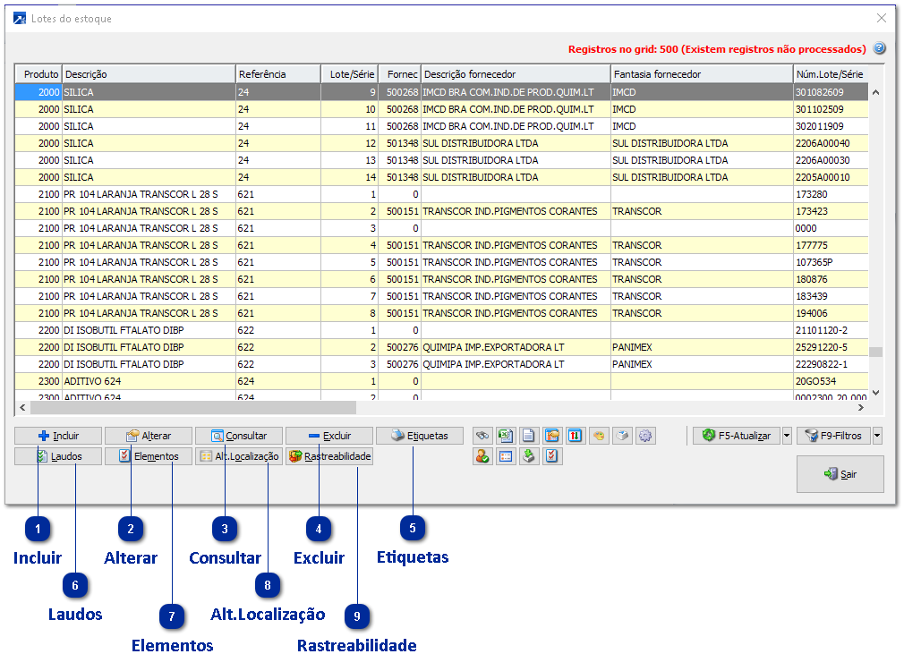
Task: Export grid with the Excel icon
Action: point(506,436)
